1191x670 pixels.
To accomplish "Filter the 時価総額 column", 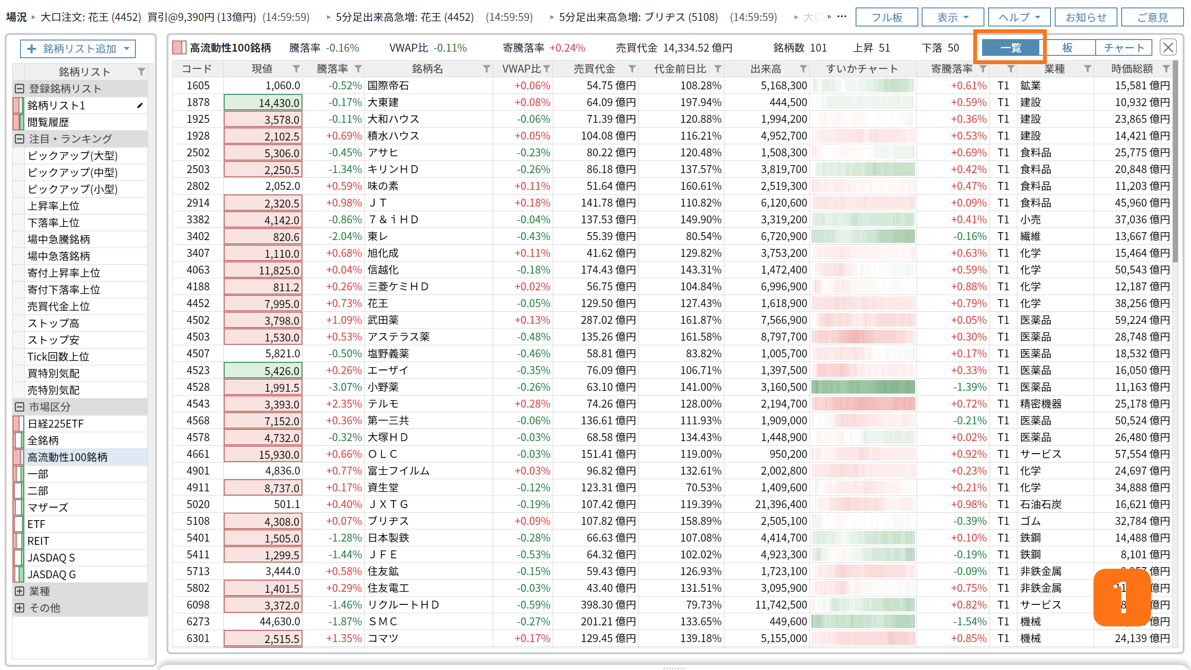I will (1166, 69).
